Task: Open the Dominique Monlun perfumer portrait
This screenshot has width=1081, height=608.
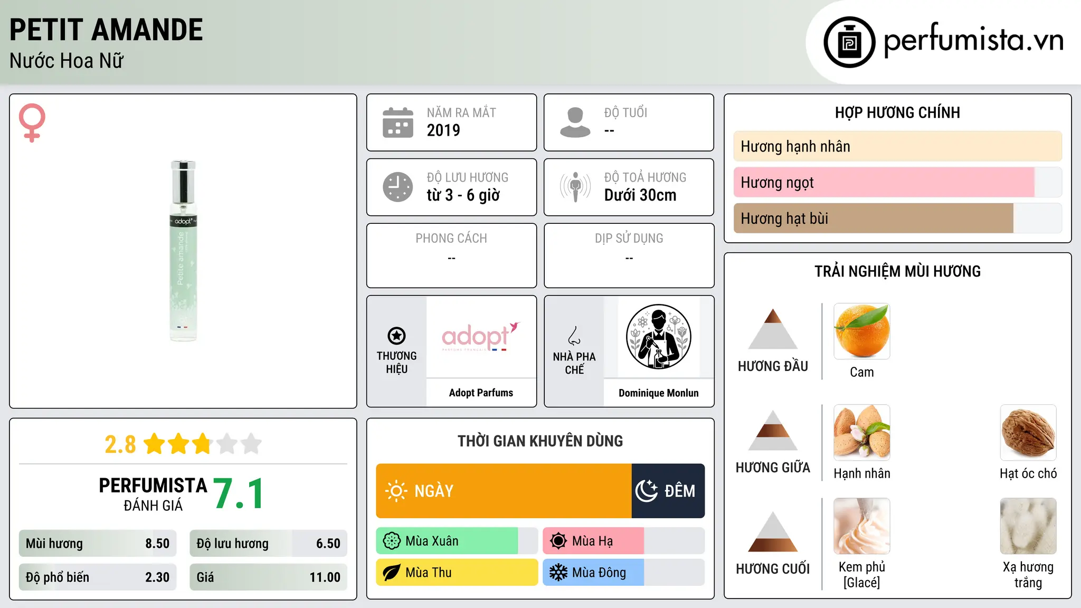Action: point(658,337)
